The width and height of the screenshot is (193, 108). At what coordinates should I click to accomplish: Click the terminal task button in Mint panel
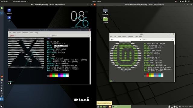122,107
